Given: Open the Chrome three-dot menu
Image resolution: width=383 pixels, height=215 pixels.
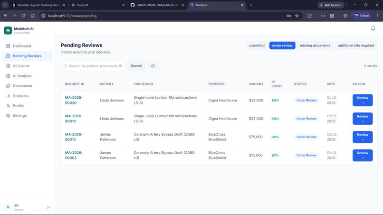Looking at the screenshot, I should [377, 16].
